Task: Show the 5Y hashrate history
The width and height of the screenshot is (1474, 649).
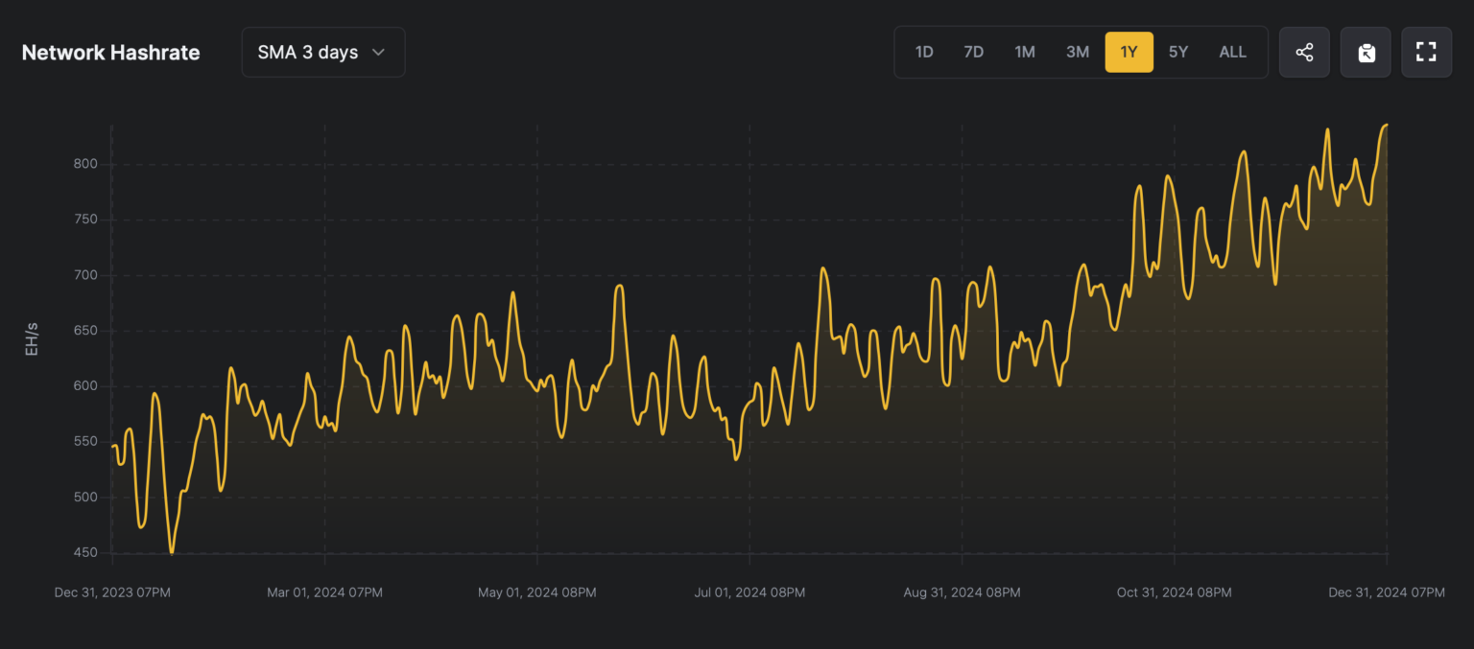Action: [x=1177, y=52]
